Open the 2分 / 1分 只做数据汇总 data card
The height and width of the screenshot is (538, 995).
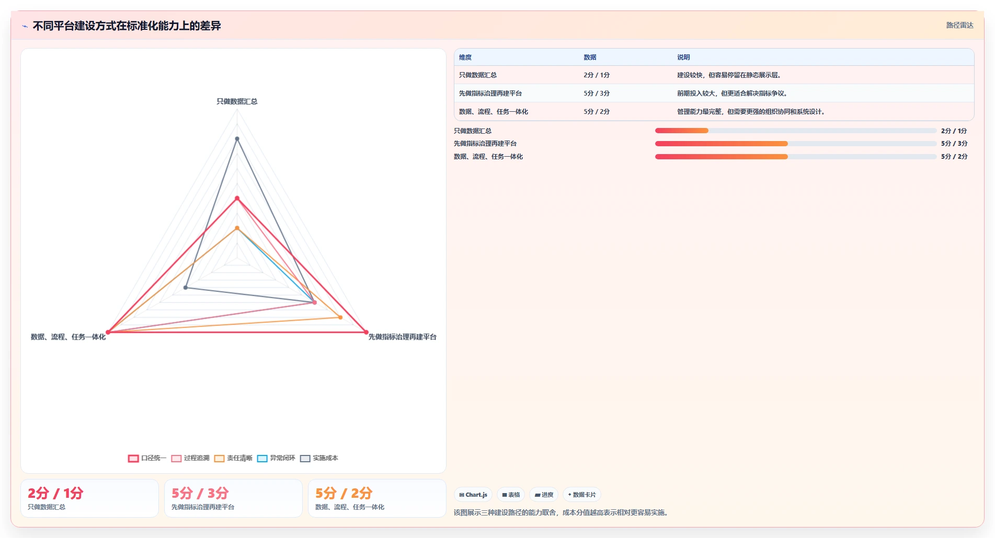pyautogui.click(x=89, y=498)
